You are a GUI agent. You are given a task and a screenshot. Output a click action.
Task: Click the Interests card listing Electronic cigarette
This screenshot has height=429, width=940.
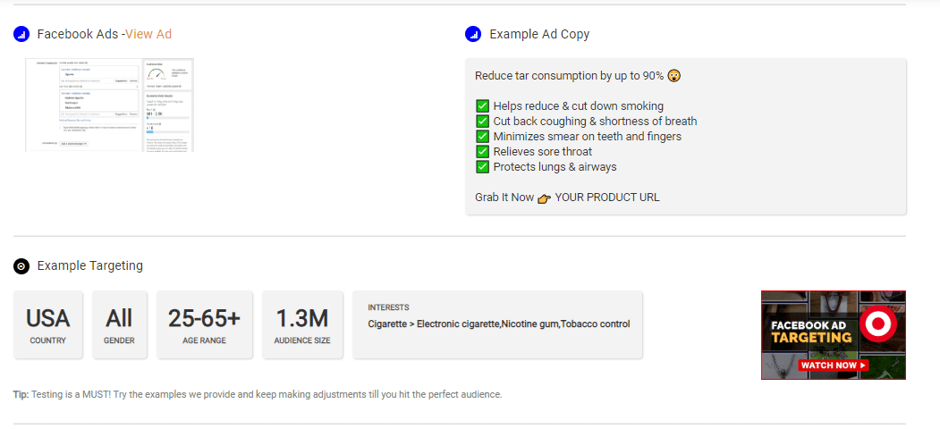tap(497, 324)
